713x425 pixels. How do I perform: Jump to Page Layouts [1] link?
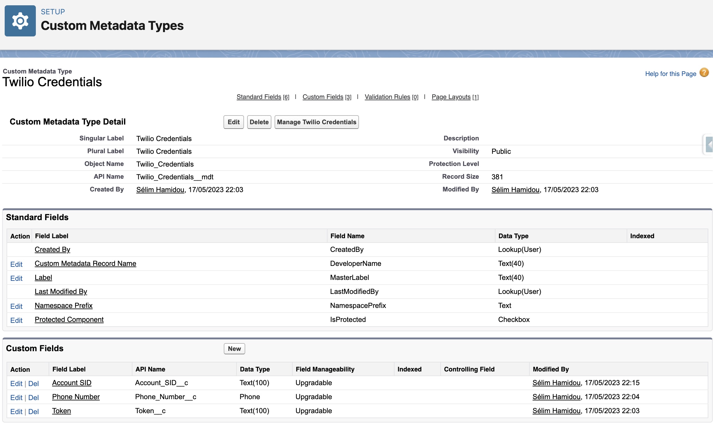tap(455, 97)
